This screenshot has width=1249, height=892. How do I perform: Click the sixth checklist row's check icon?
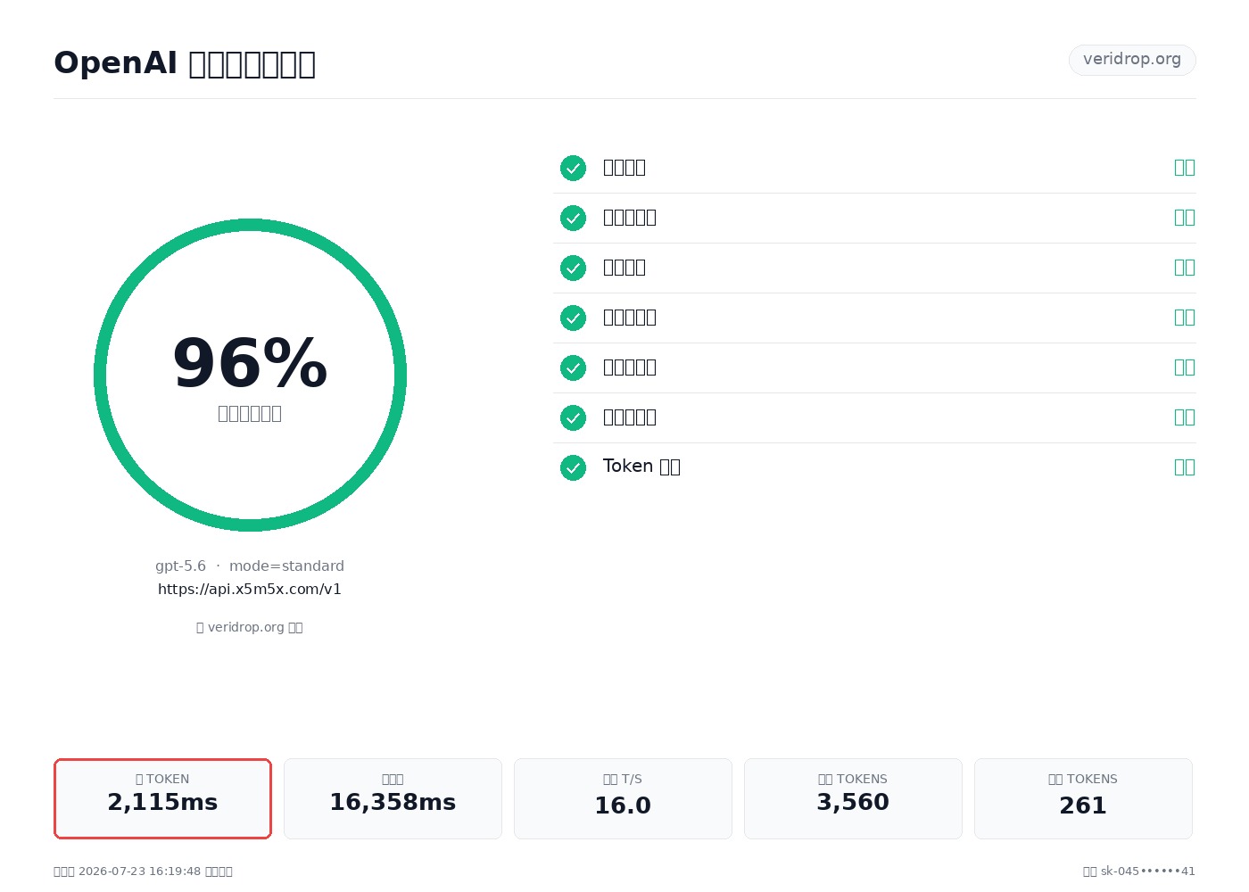(x=573, y=417)
